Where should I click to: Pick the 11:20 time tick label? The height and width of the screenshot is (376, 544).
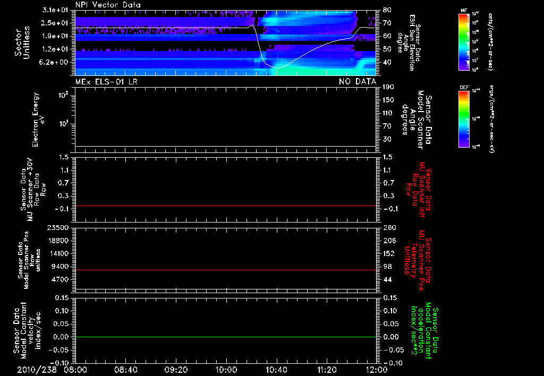coord(327,370)
